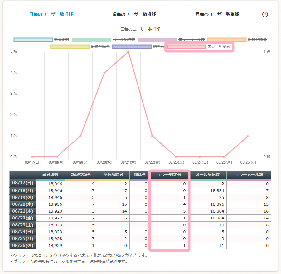Click the 08/19(火) data point on chart
This screenshot has width=281, height=274.
pos(80,136)
